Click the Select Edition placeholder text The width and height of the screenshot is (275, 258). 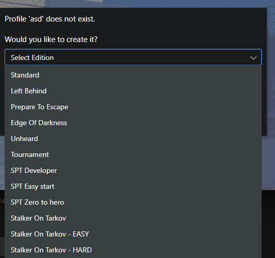[32, 58]
